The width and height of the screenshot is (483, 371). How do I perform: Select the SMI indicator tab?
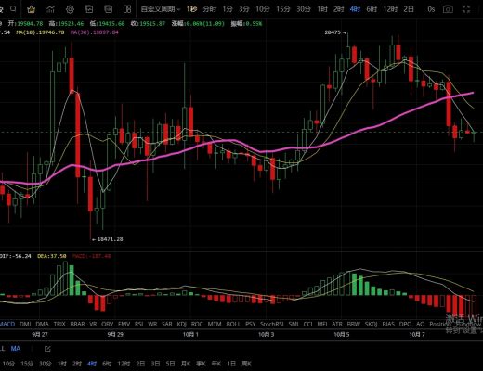click(294, 324)
